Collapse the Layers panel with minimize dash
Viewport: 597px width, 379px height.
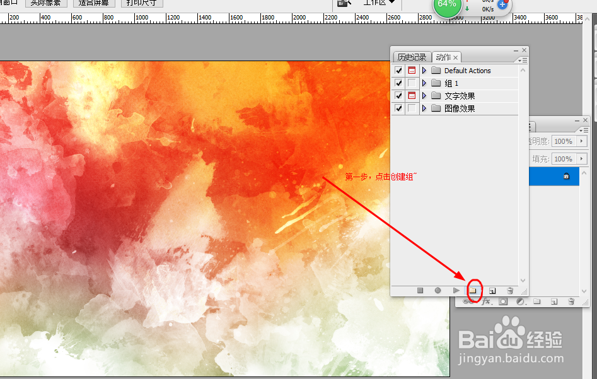coord(577,120)
